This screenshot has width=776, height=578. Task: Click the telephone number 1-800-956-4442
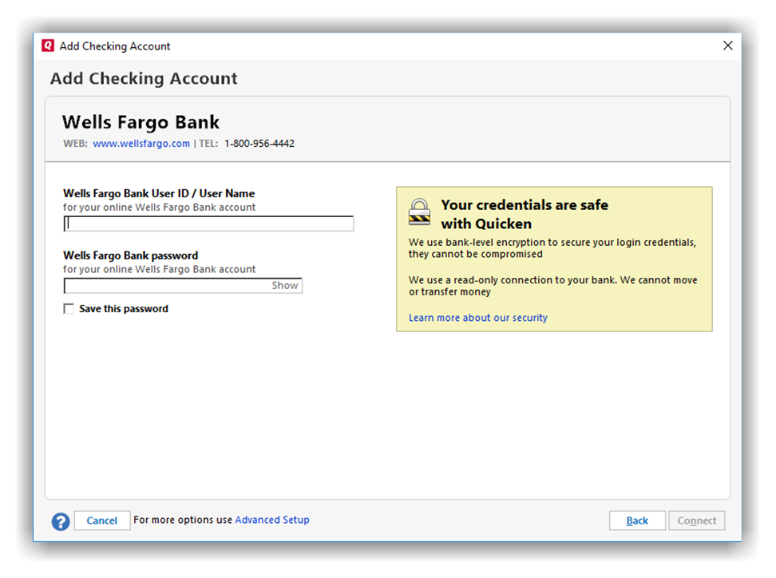pyautogui.click(x=259, y=144)
